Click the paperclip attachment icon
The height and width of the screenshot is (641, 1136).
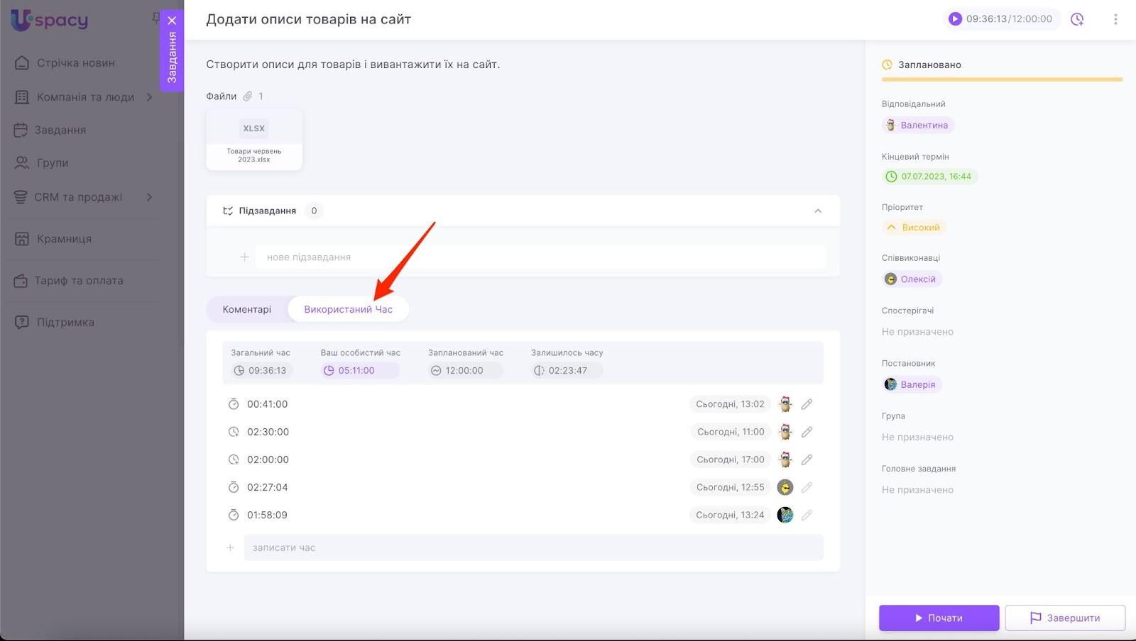pyautogui.click(x=248, y=96)
